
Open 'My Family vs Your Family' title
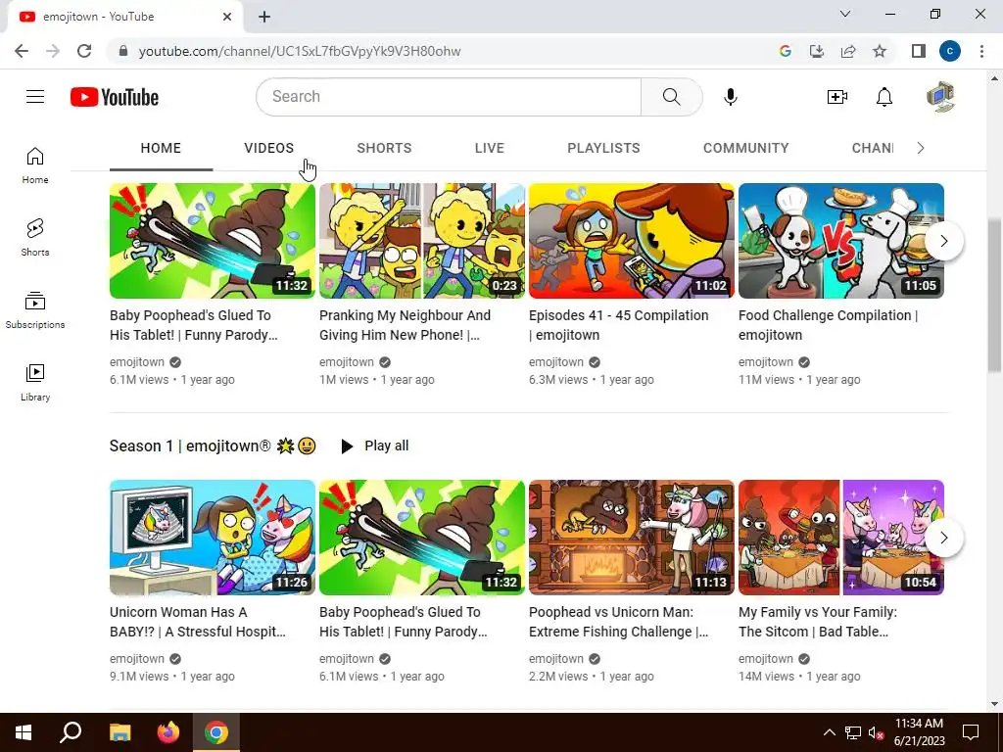pos(818,622)
